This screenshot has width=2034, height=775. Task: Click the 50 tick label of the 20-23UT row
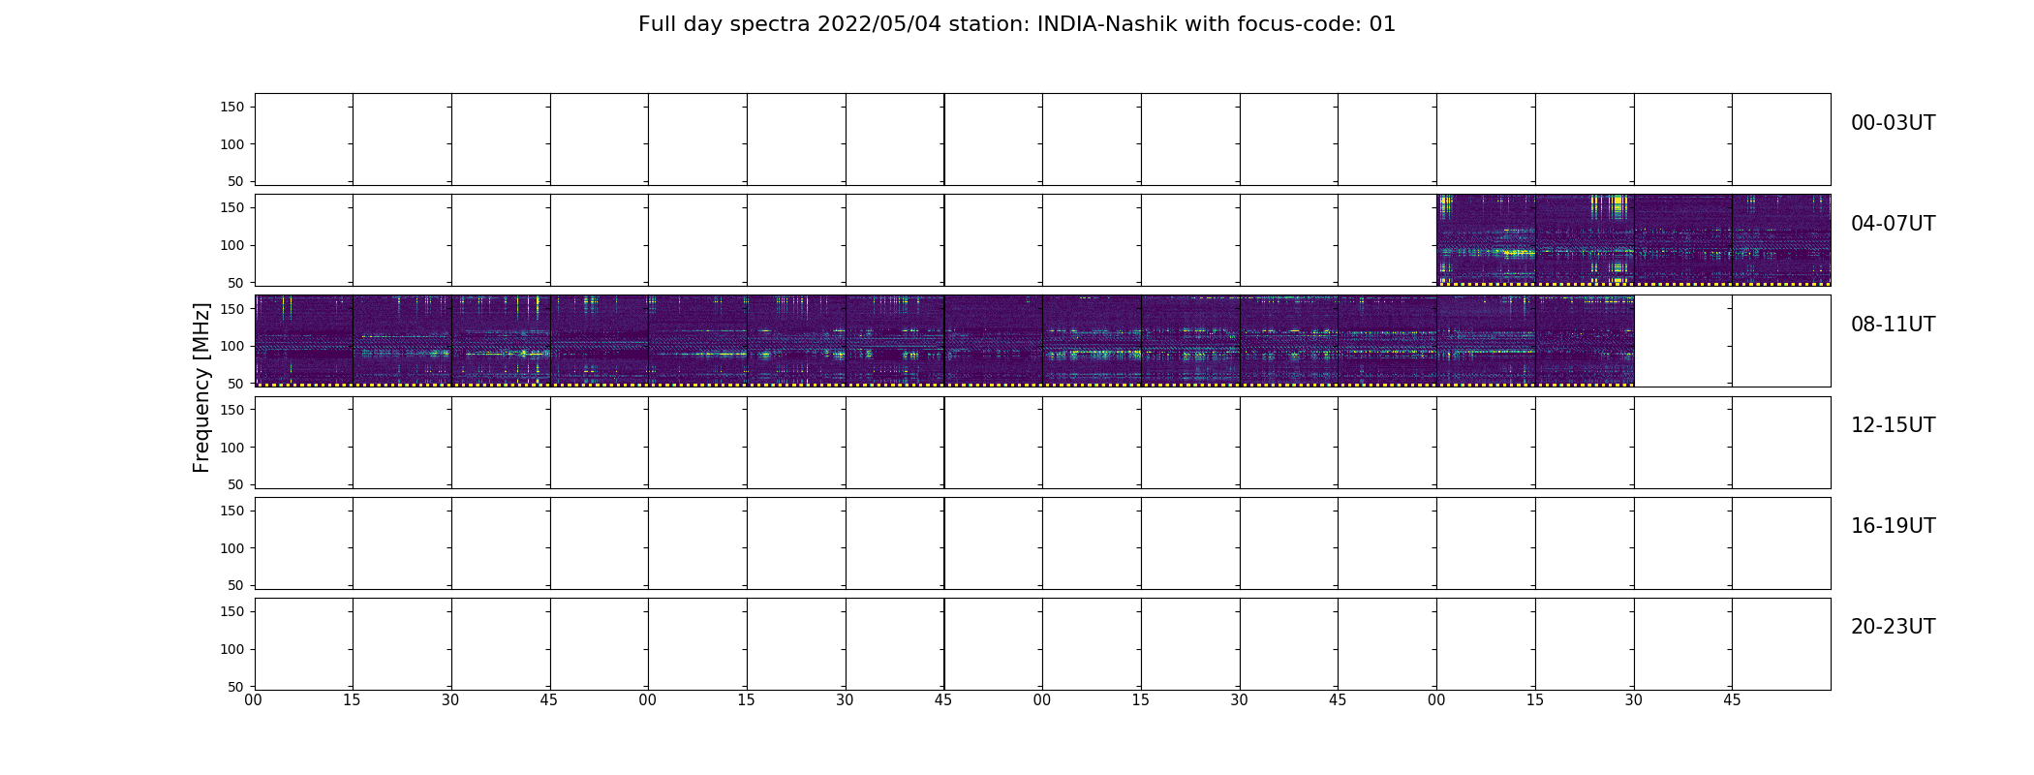tap(236, 686)
